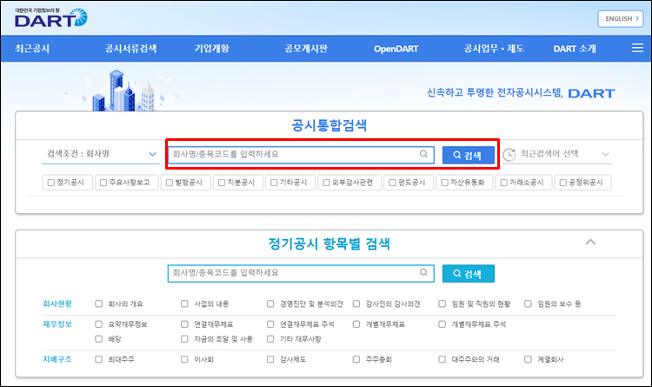Tick the 감사제도 checkbox
This screenshot has height=387, width=652.
coord(270,359)
